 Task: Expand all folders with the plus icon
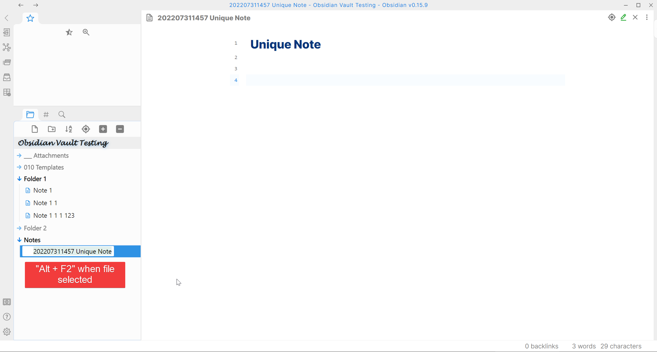[x=103, y=129]
